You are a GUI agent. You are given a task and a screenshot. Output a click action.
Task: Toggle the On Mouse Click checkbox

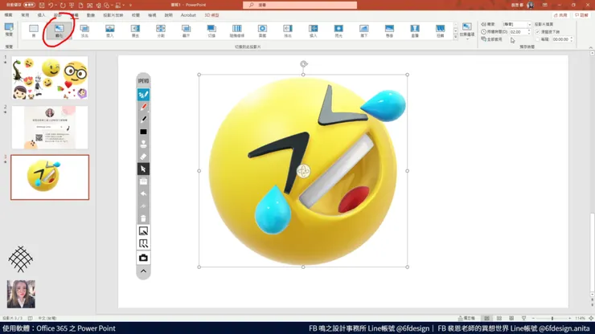(x=538, y=32)
